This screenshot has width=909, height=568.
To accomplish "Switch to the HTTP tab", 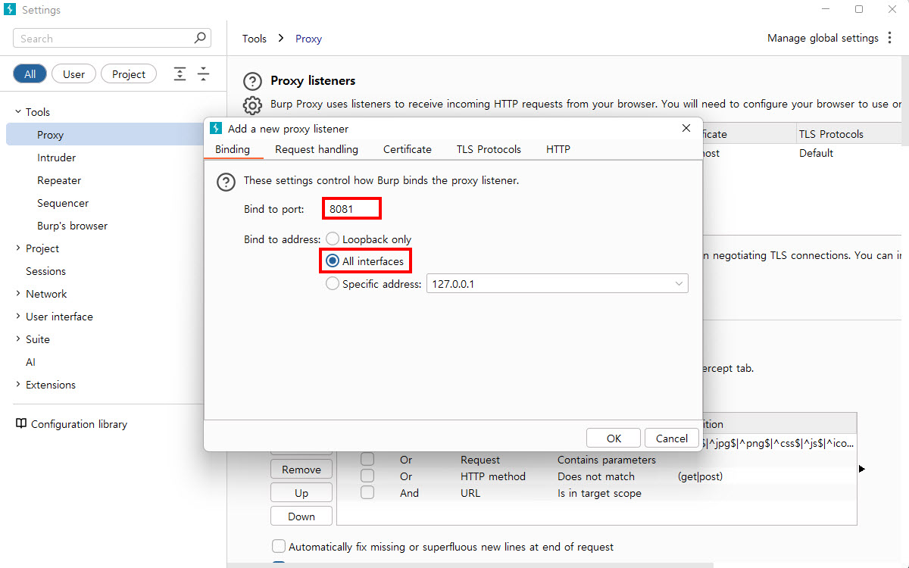I will (558, 149).
